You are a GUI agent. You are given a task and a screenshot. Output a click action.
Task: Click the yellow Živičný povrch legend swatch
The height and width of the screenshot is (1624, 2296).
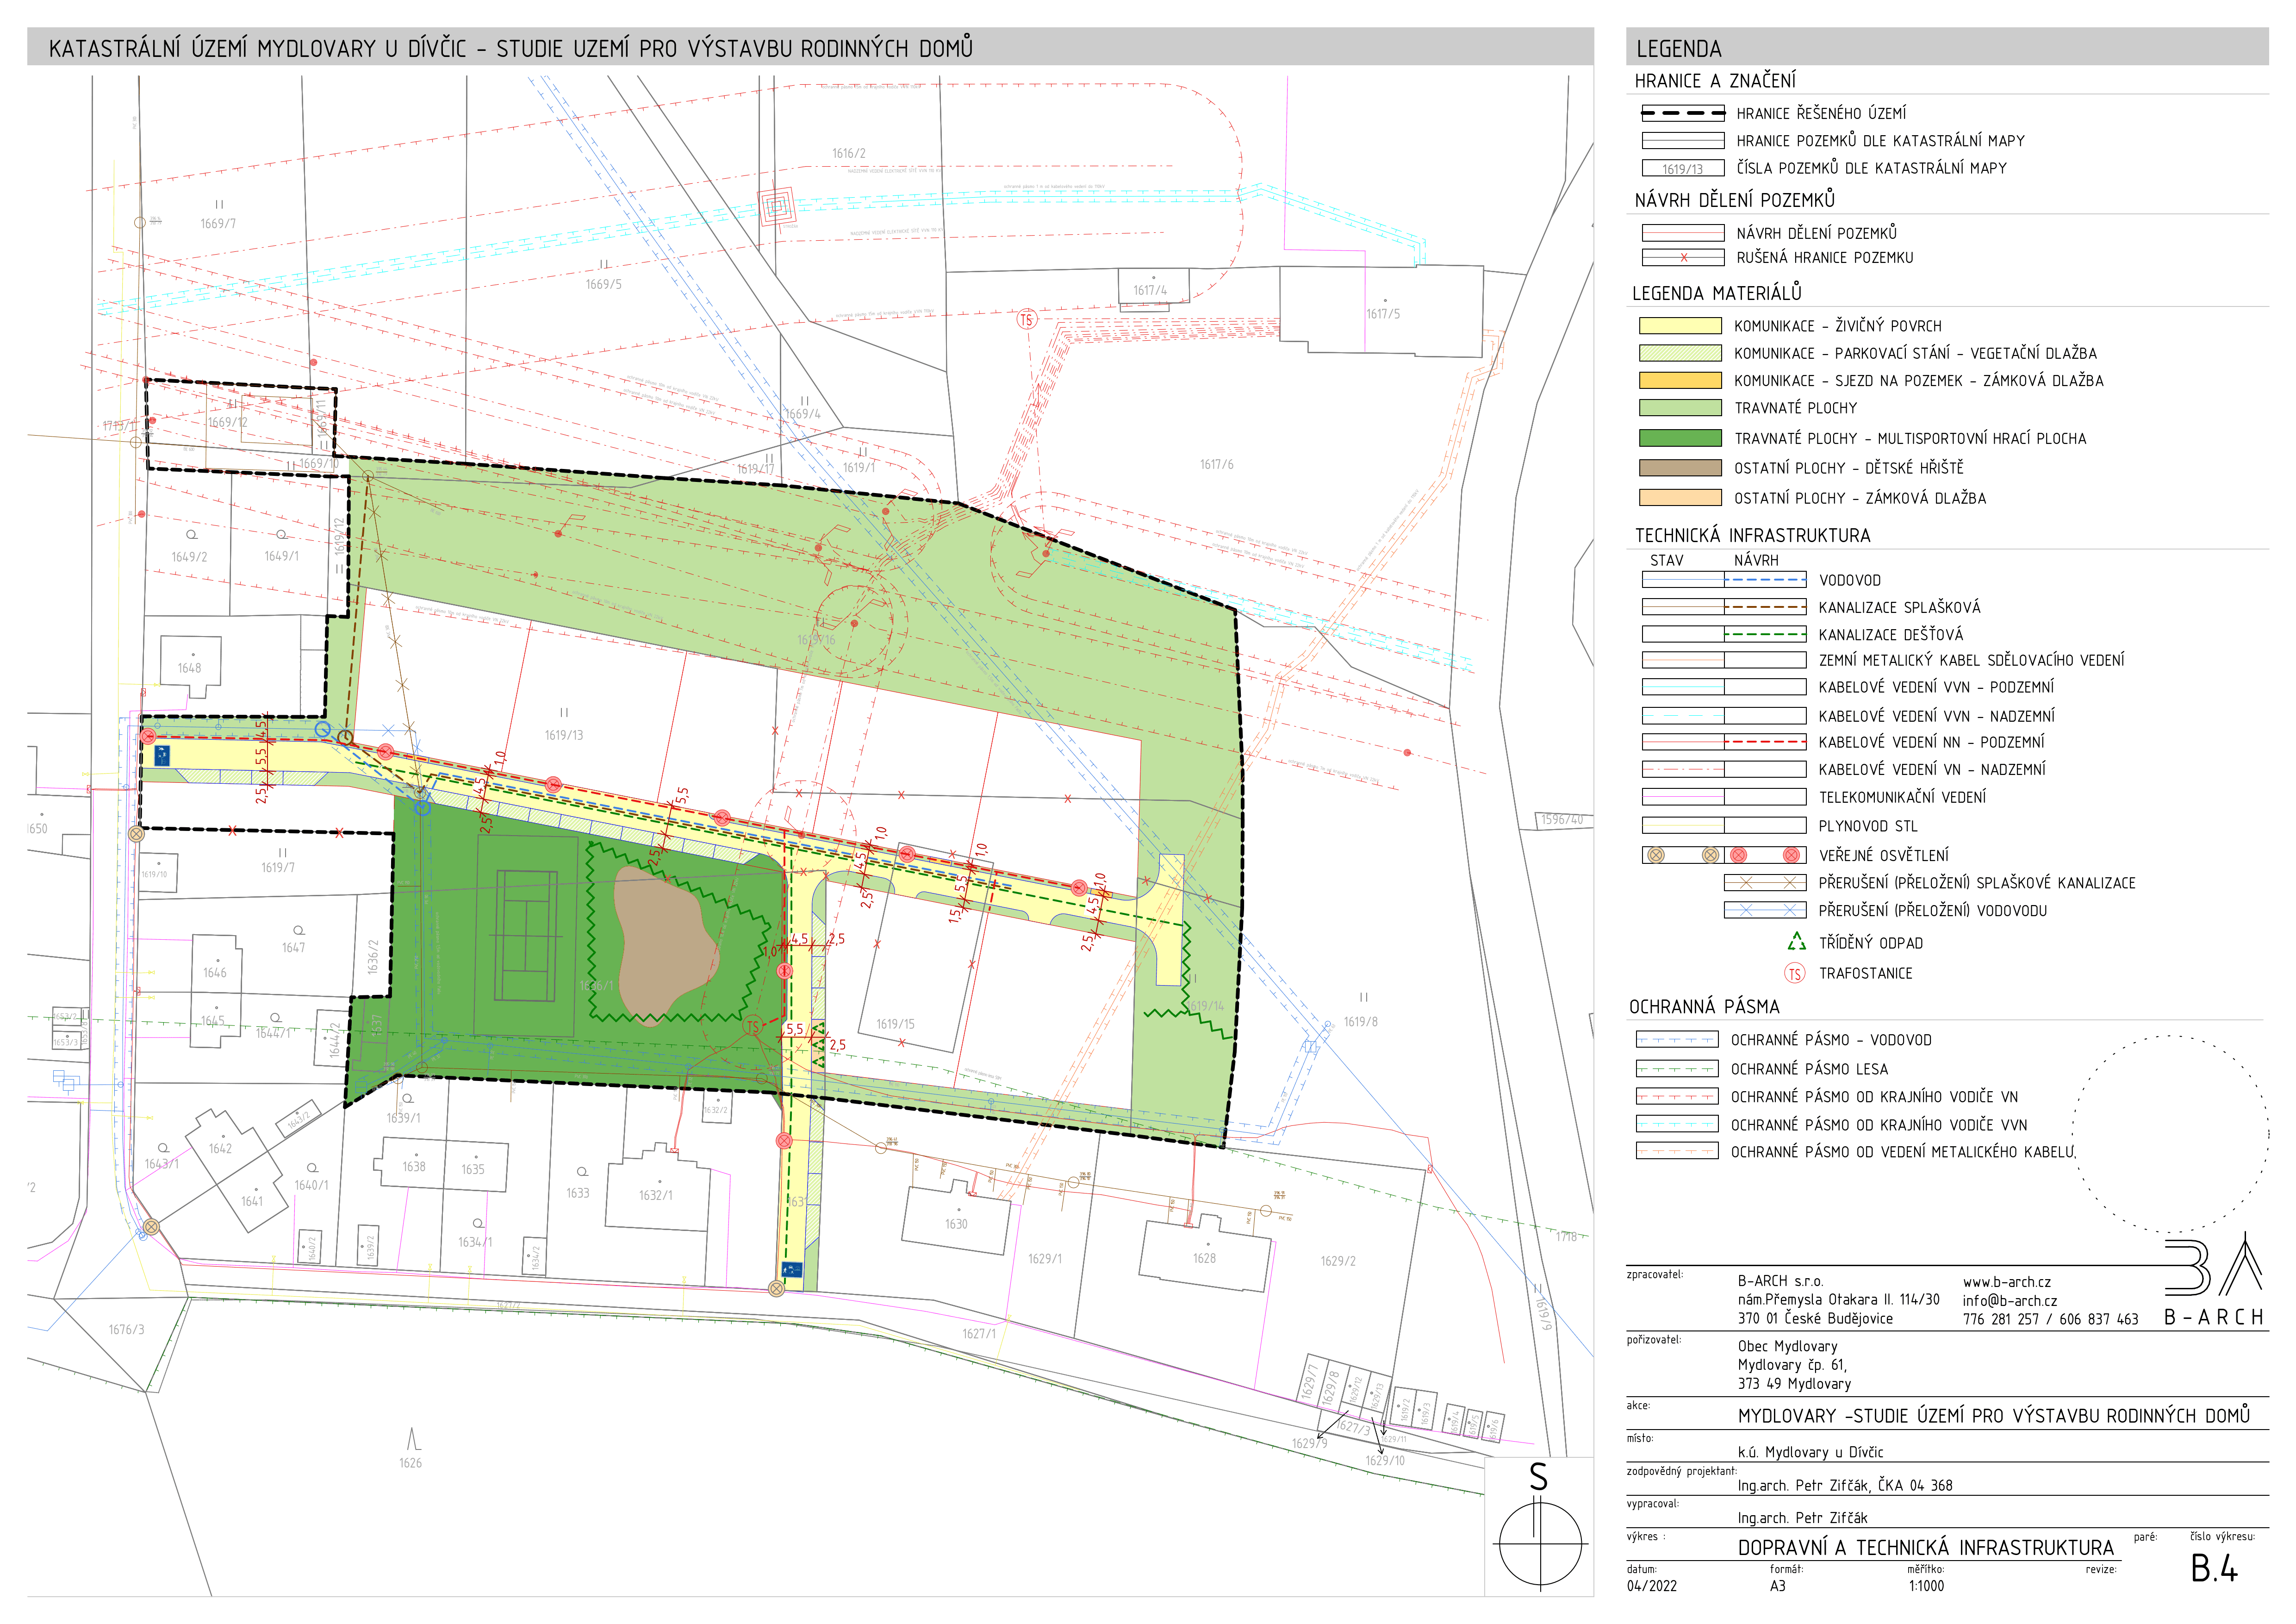(1680, 326)
